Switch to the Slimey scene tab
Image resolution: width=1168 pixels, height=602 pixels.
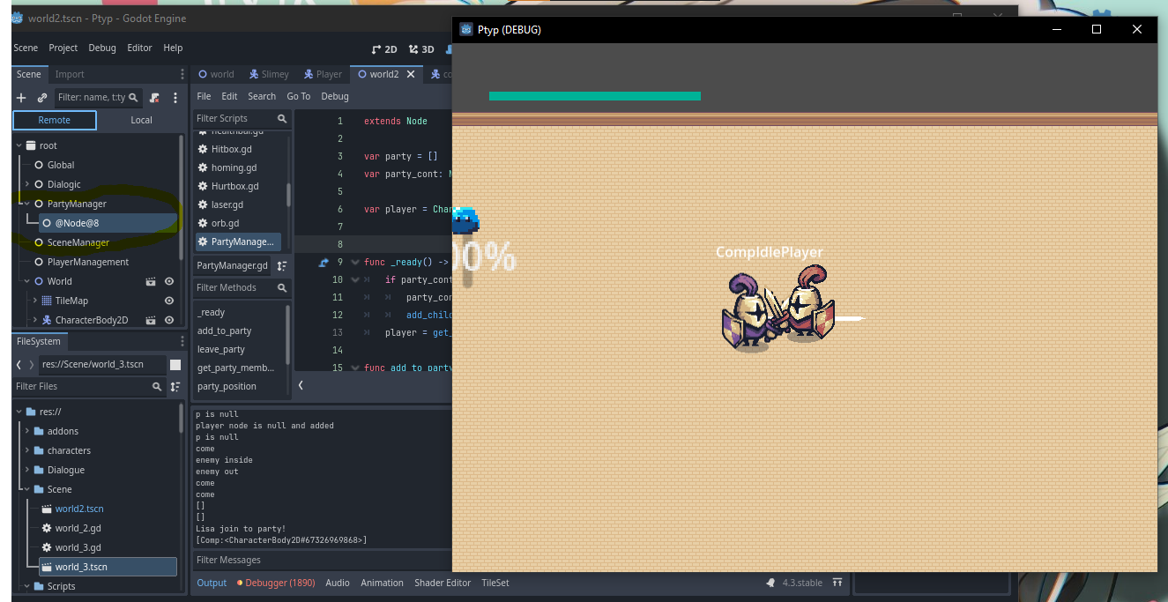pos(269,74)
